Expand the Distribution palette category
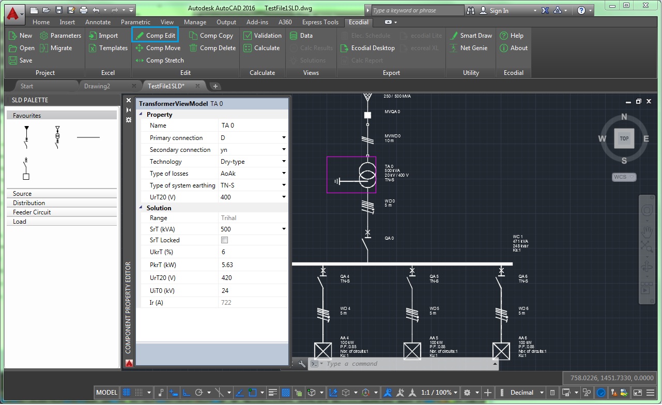662x405 pixels. point(61,203)
